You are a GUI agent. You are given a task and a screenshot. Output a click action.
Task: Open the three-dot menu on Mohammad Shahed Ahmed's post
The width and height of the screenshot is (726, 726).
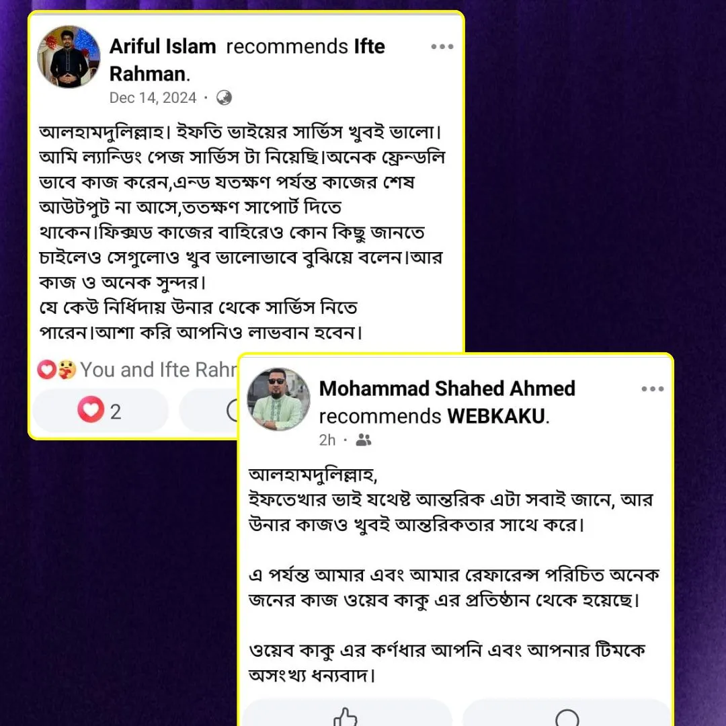coord(652,389)
